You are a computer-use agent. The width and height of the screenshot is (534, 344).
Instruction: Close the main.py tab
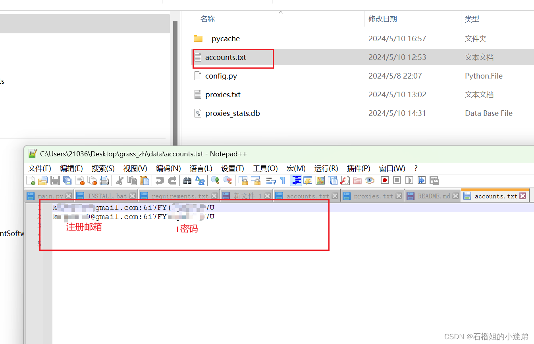tap(69, 196)
